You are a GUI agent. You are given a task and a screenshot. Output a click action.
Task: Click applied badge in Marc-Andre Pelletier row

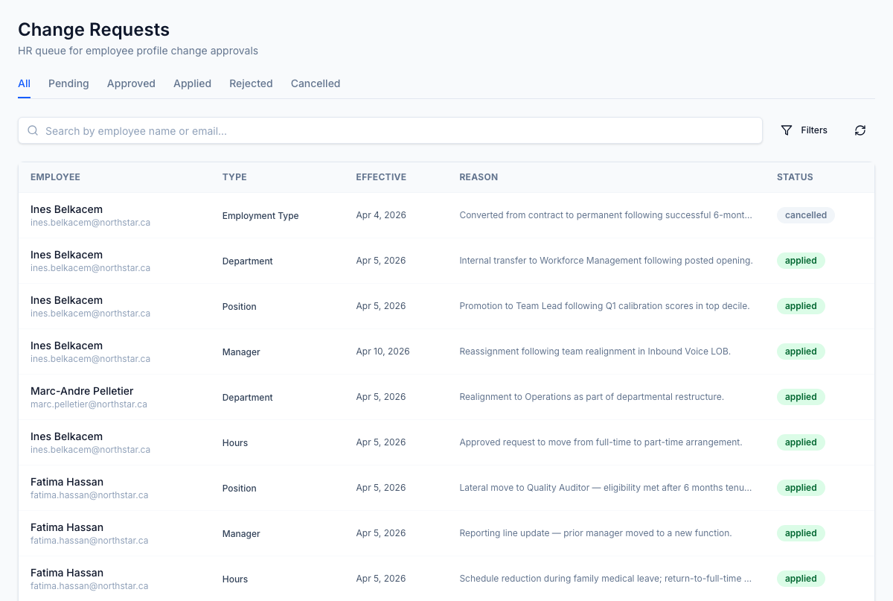801,397
